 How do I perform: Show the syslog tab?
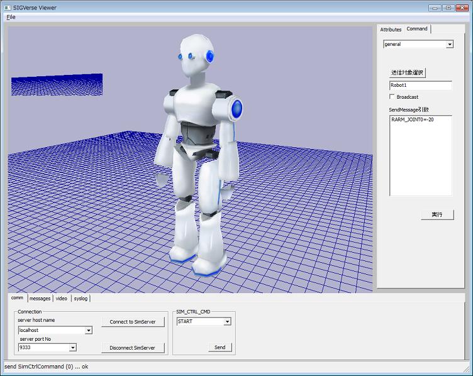point(81,299)
